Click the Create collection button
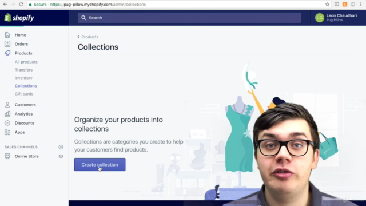Viewport: 366px width, 206px height. pyautogui.click(x=100, y=164)
